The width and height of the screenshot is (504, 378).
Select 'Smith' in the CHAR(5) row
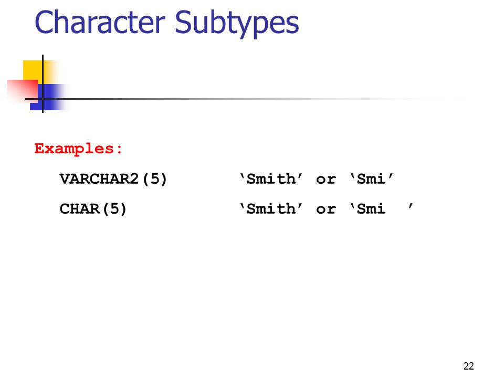click(x=271, y=209)
